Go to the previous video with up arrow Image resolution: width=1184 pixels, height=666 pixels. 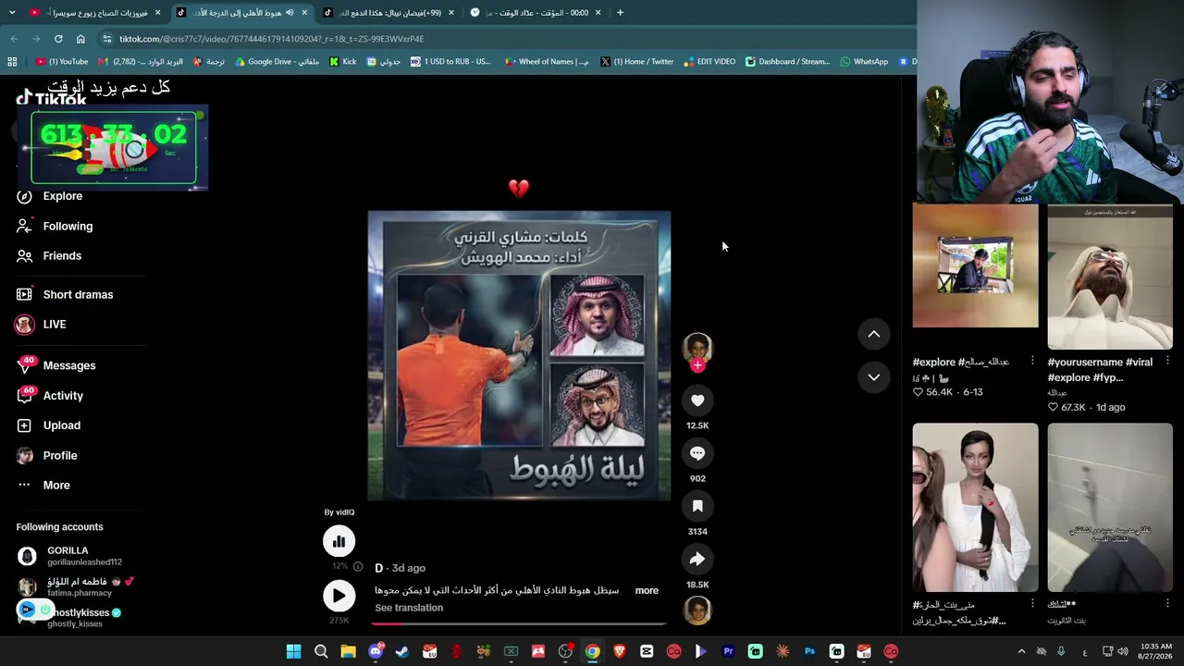pyautogui.click(x=874, y=334)
